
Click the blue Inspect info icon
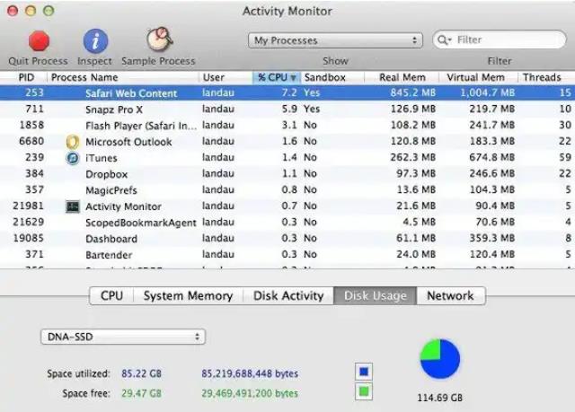pyautogui.click(x=95, y=40)
